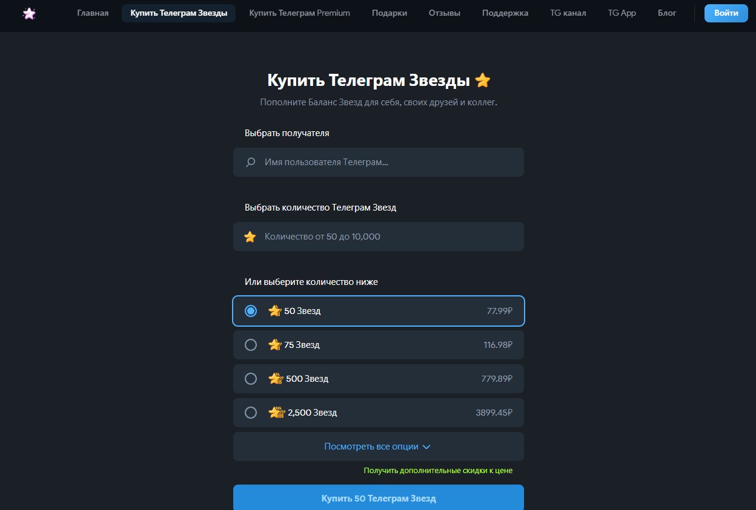Click the 75 Звезд label
The width and height of the screenshot is (756, 510).
[302, 345]
